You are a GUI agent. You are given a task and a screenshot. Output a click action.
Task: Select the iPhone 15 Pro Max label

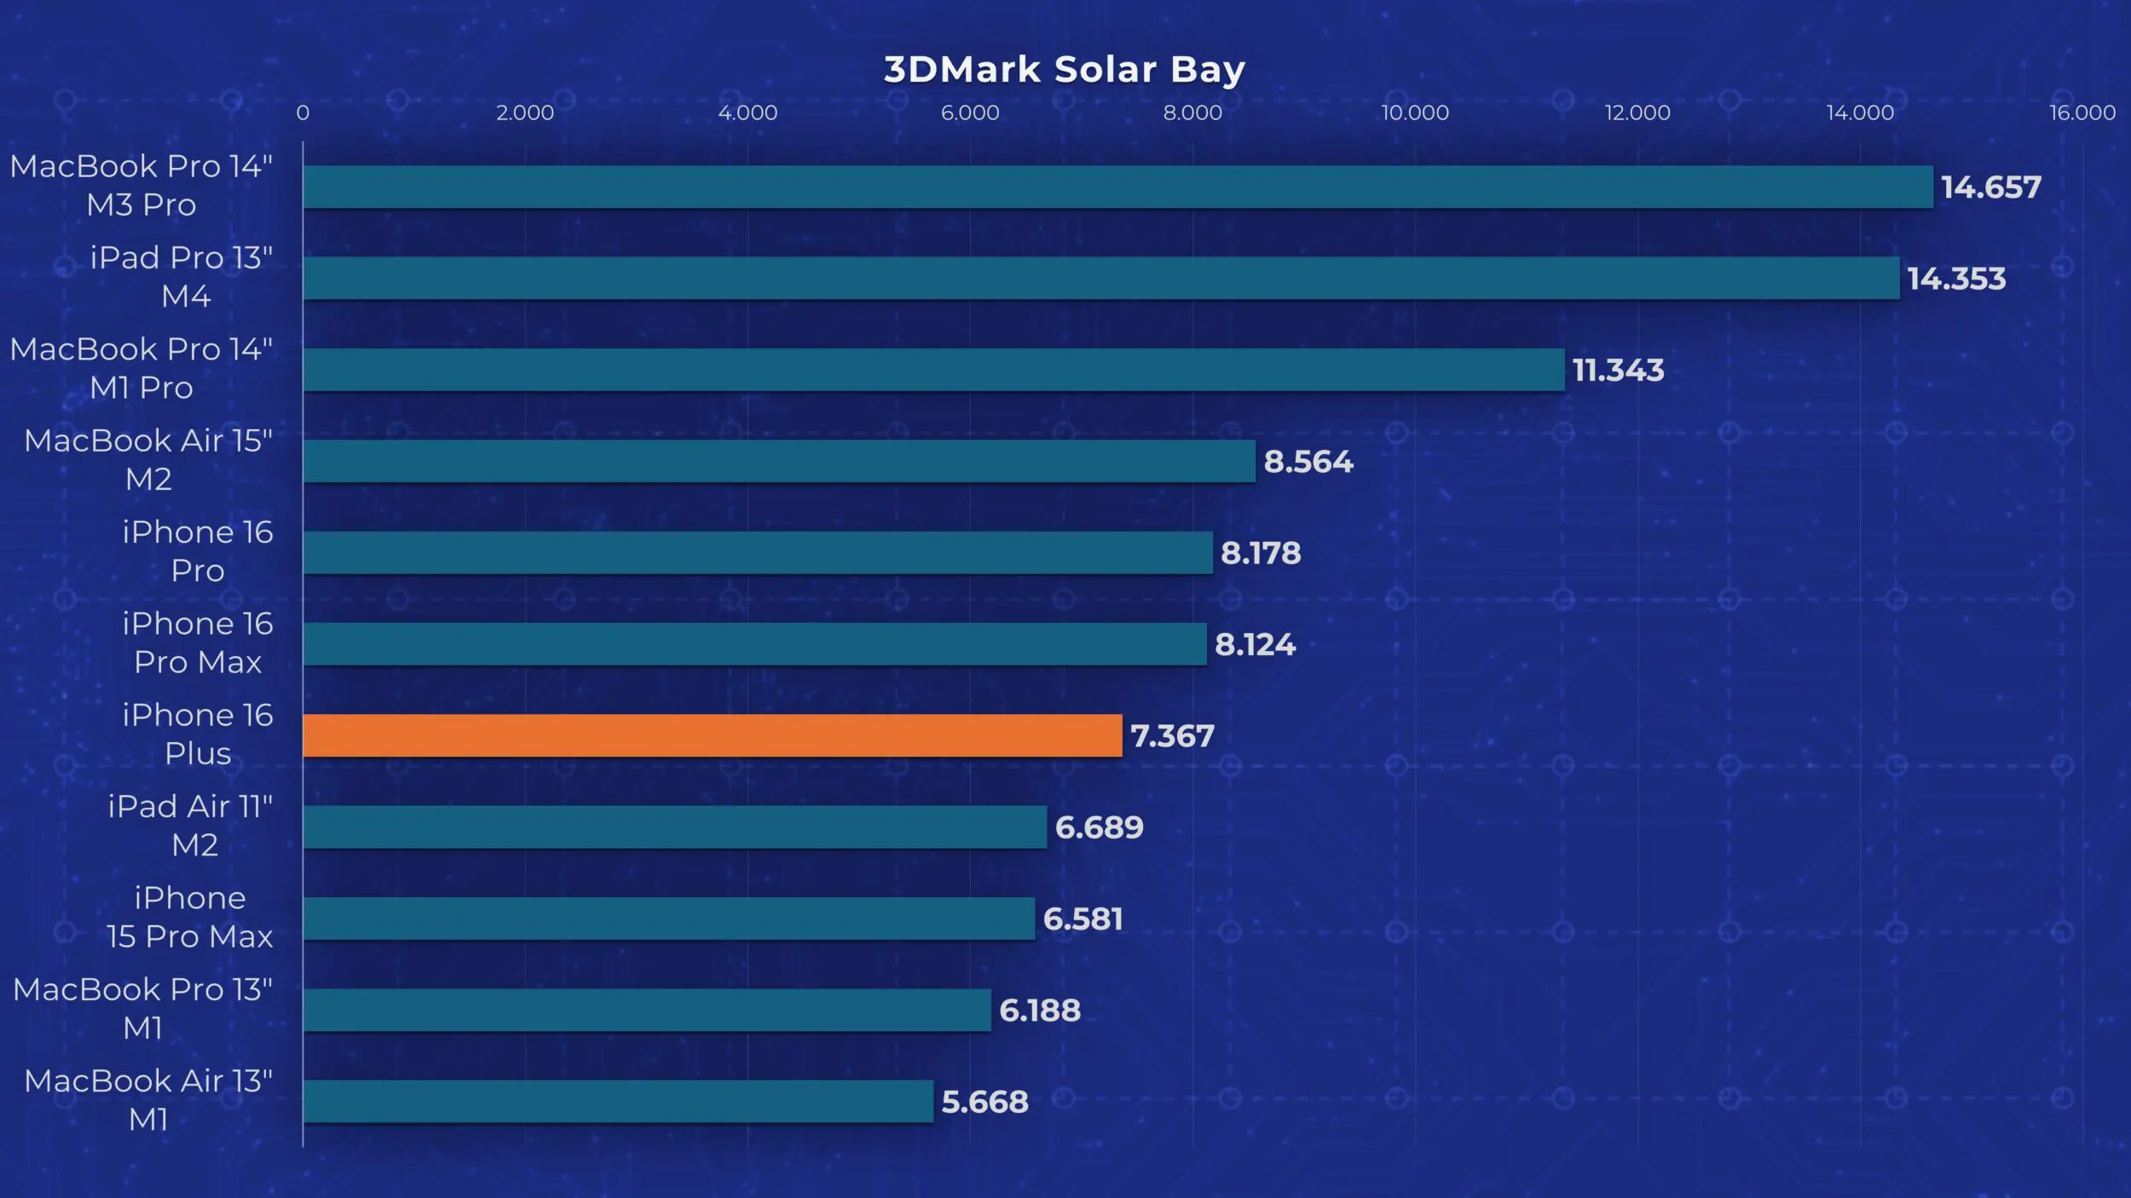pyautogui.click(x=190, y=917)
